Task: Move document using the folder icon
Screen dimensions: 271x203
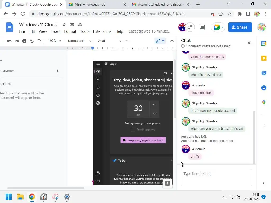Action: 72,25
